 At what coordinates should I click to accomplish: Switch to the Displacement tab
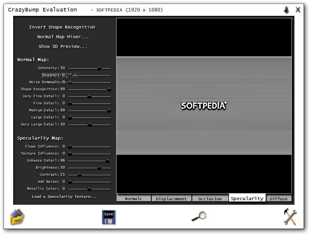(171, 198)
